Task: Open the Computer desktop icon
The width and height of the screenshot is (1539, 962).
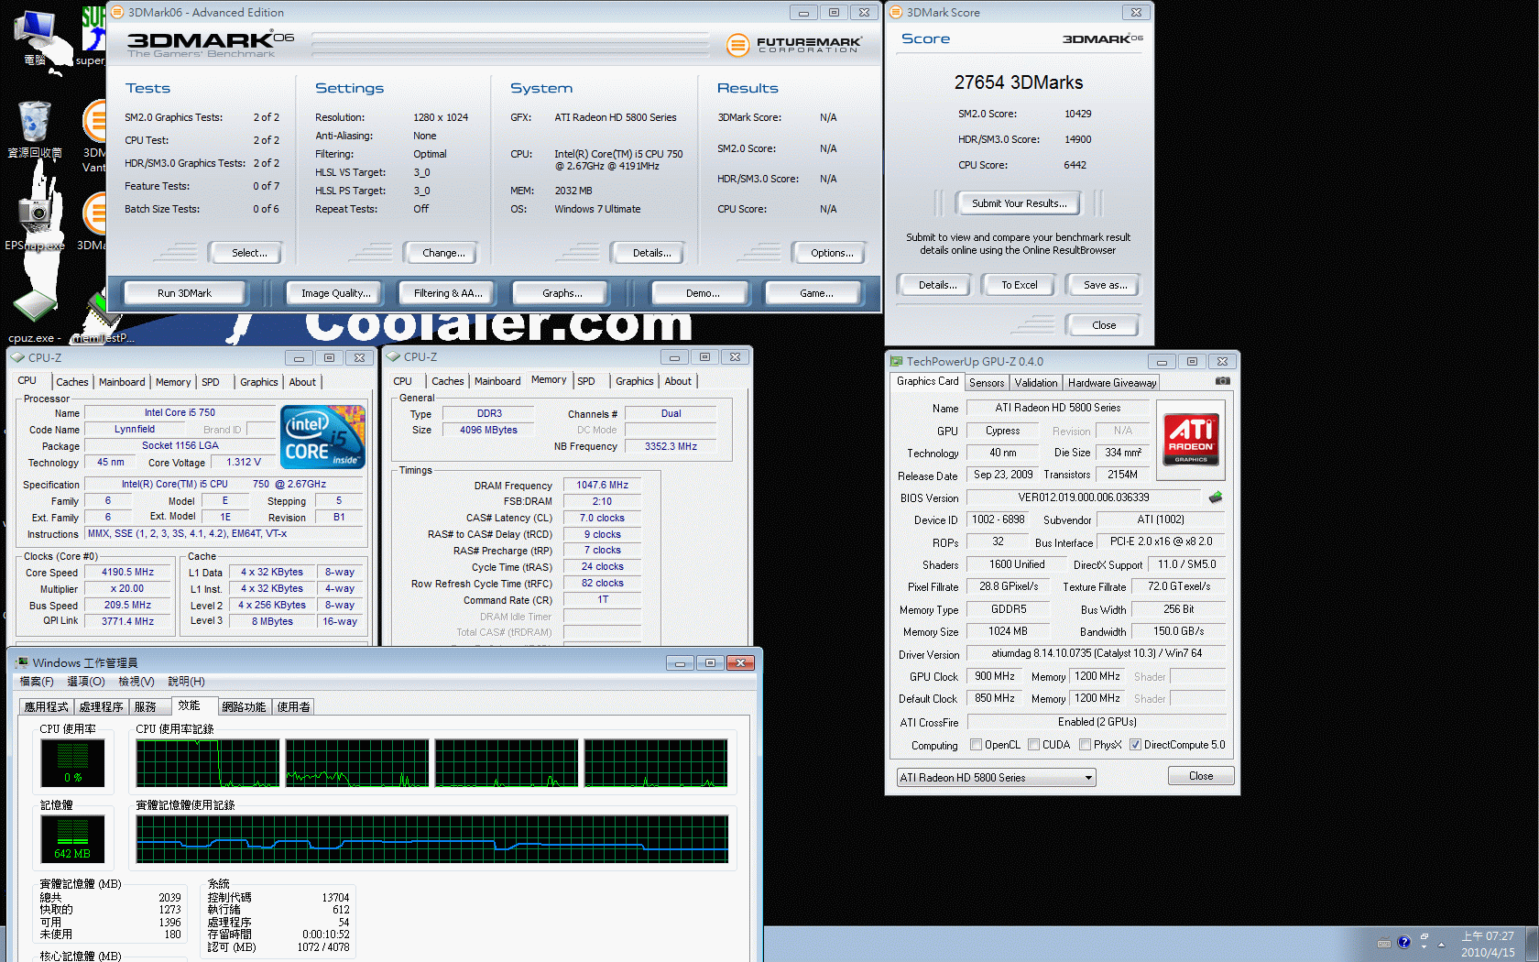Action: pos(35,37)
